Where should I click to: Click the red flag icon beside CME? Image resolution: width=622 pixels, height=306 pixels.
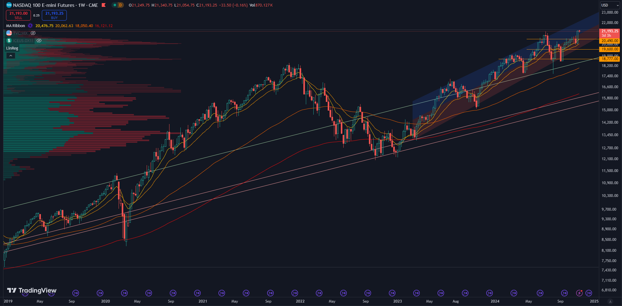(104, 5)
